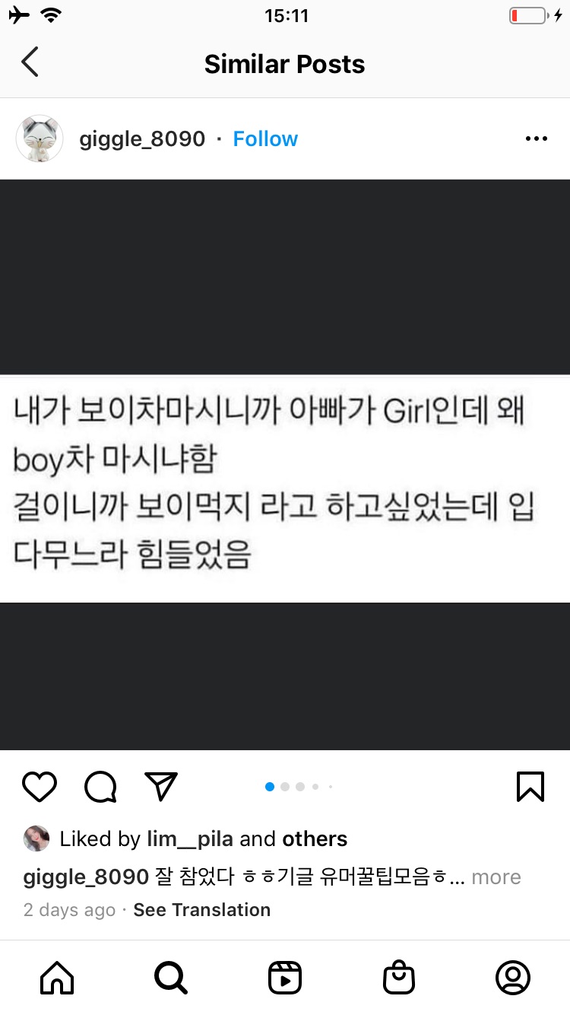Image resolution: width=570 pixels, height=1015 pixels.
Task: Tap the carousel page indicator dots
Action: tap(299, 787)
